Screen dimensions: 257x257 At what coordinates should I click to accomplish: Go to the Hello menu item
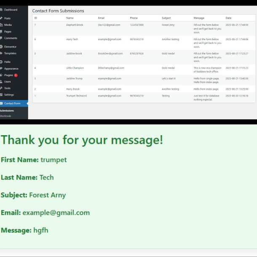point(7,62)
